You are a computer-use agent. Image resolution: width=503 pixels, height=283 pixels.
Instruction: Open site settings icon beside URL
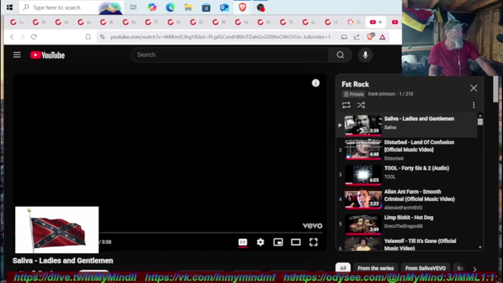point(102,37)
